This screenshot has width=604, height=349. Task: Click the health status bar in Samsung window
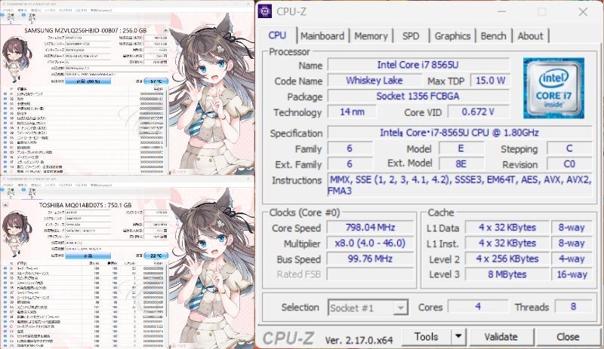(88, 81)
